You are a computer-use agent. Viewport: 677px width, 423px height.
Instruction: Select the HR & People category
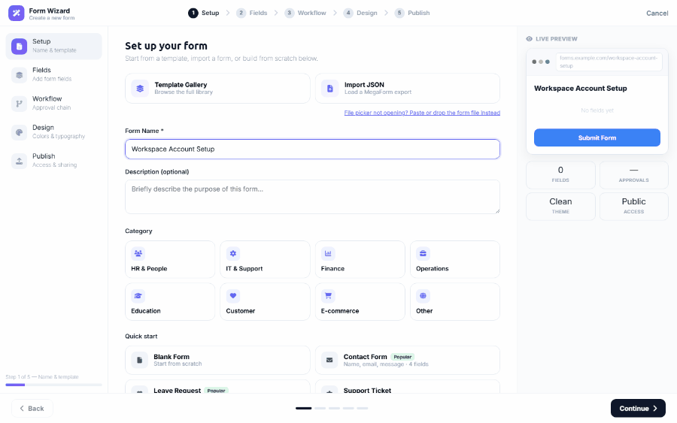point(170,259)
